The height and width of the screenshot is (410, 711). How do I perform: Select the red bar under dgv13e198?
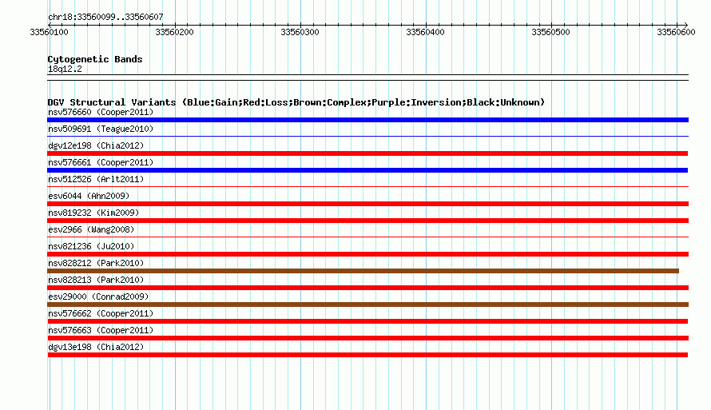[367, 355]
